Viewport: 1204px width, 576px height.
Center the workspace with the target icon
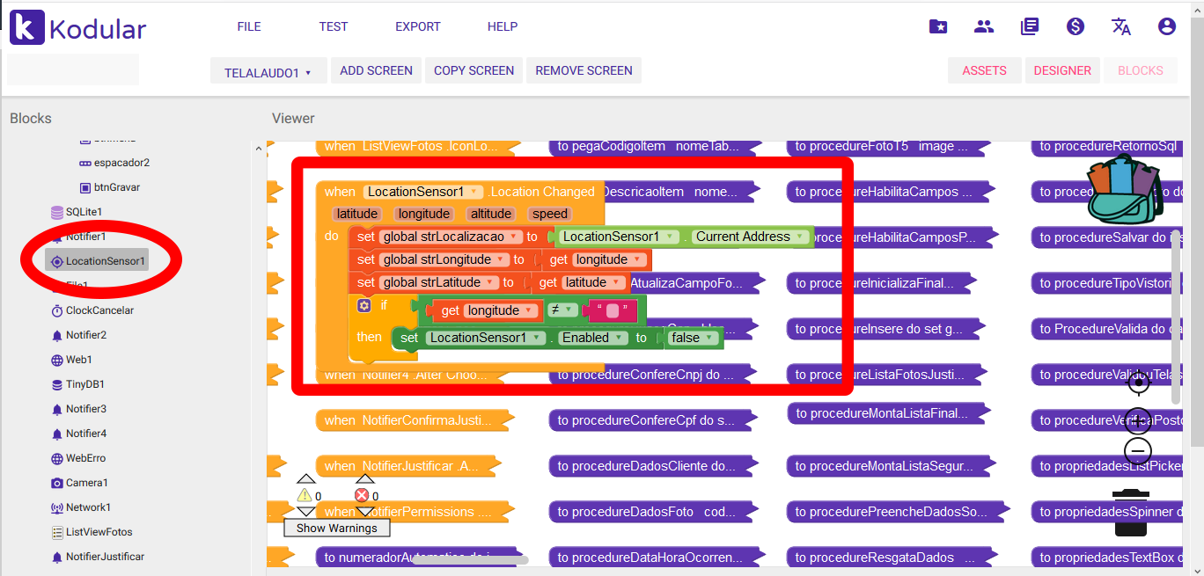(x=1138, y=382)
